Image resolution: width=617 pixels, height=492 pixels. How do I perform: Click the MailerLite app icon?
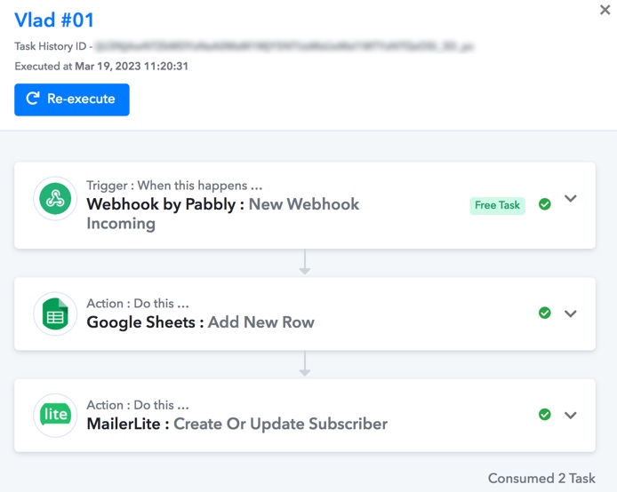click(55, 416)
